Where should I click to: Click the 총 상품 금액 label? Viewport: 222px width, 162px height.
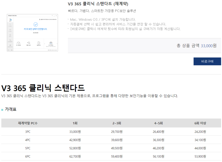tap(188, 46)
